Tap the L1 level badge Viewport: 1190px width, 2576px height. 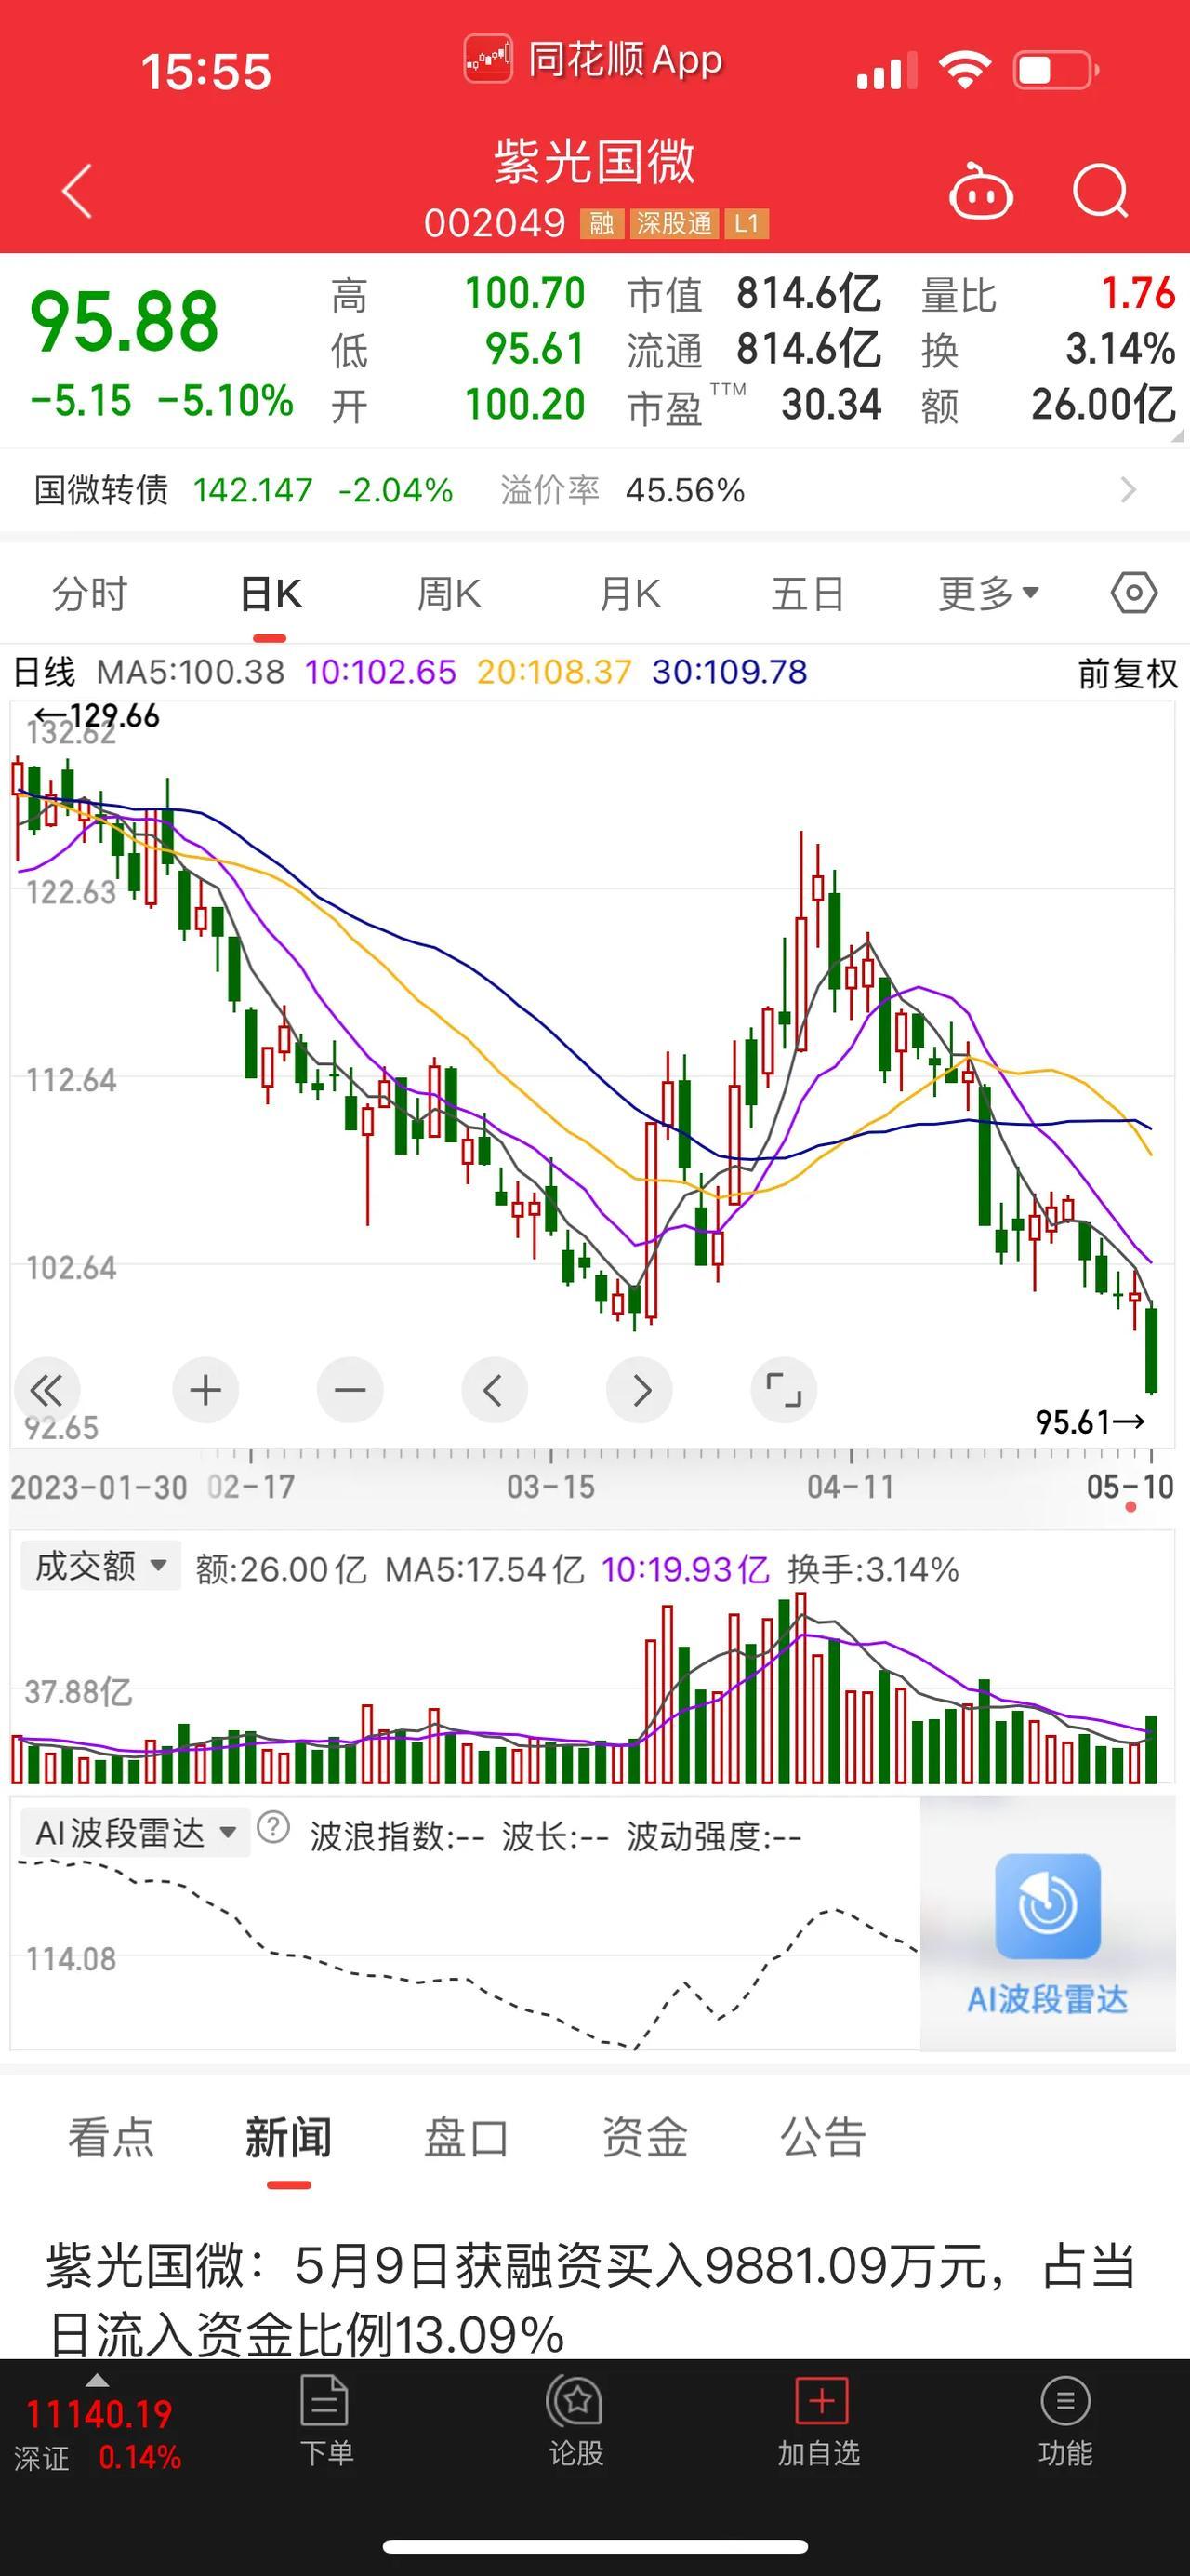[747, 223]
